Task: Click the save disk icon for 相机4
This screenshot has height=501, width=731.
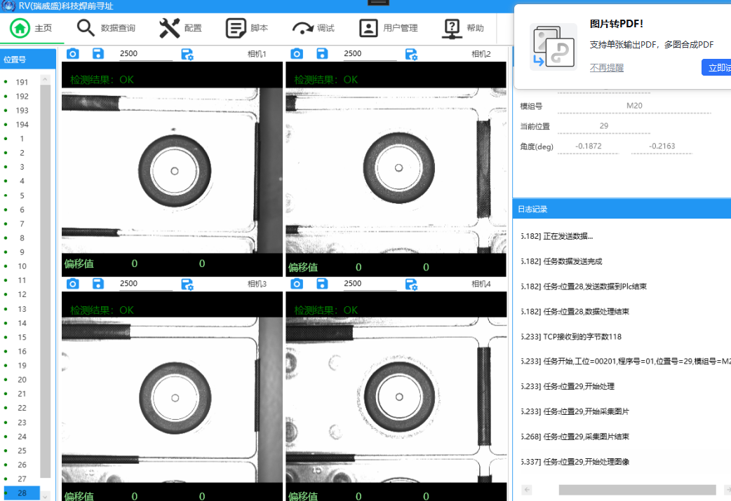Action: coord(322,284)
